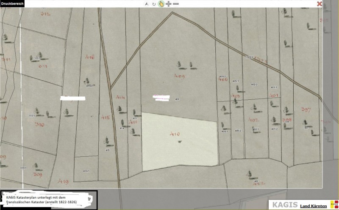Screen dimensions: 339x210
Task: Zoom in with the plus icon
Action: (x=169, y=4)
